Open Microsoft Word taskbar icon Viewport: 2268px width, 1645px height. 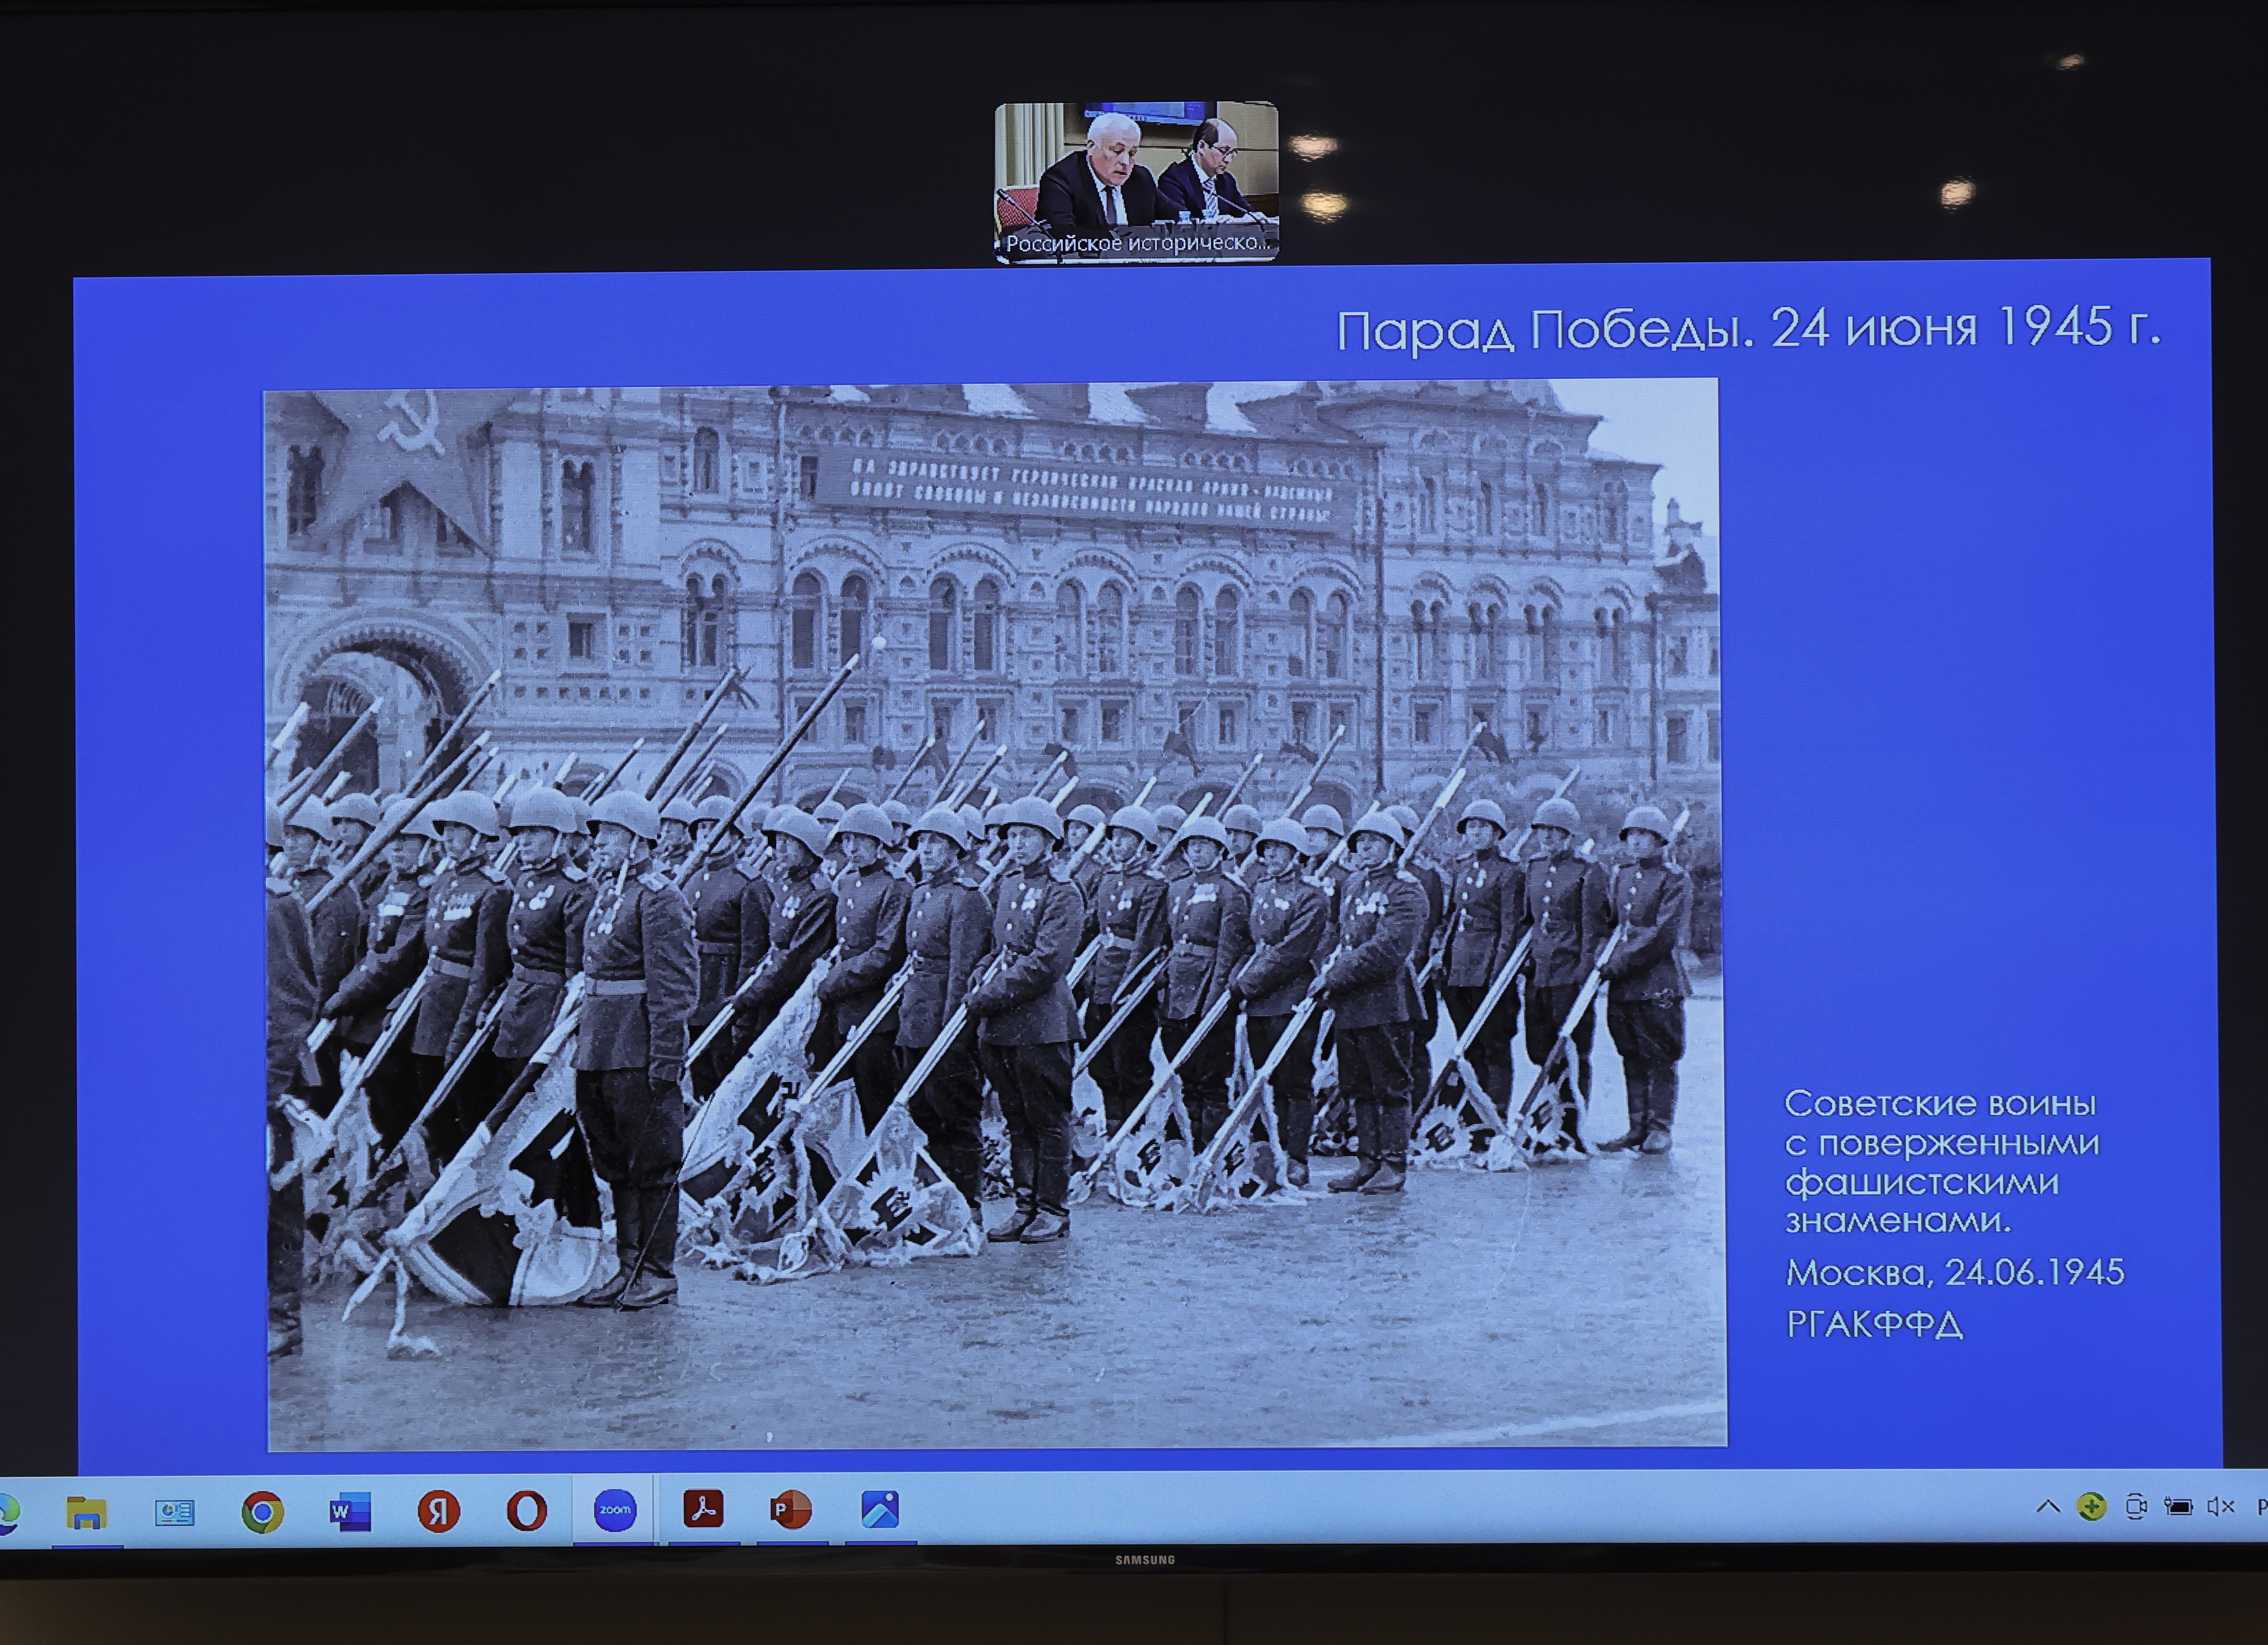(350, 1511)
